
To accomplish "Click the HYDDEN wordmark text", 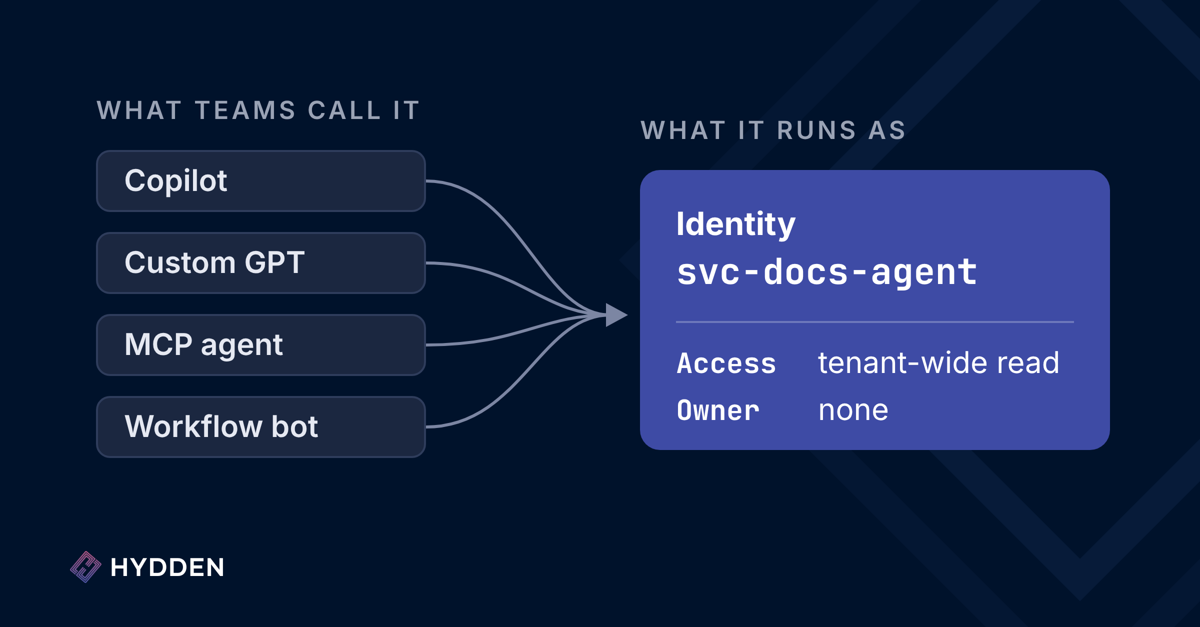I will point(167,567).
